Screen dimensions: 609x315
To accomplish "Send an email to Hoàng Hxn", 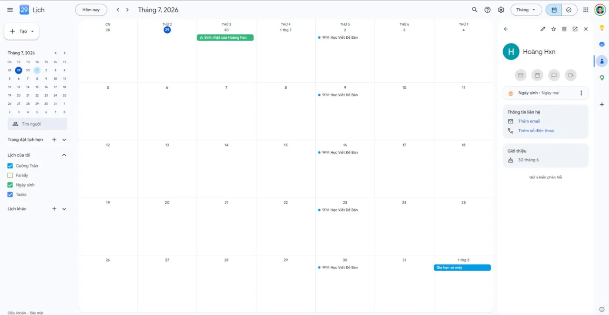I will pos(521,75).
